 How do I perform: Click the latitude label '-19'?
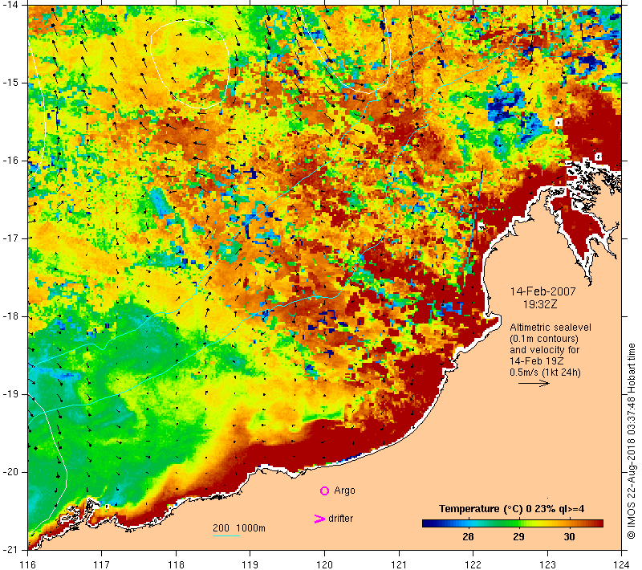pyautogui.click(x=10, y=394)
